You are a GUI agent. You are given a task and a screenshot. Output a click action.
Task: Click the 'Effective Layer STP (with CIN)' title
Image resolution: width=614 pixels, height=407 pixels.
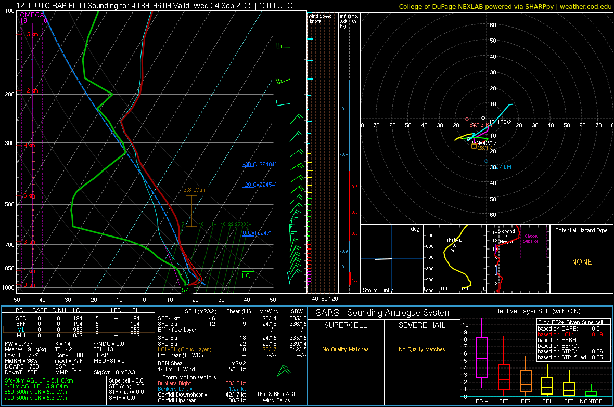[x=536, y=311]
